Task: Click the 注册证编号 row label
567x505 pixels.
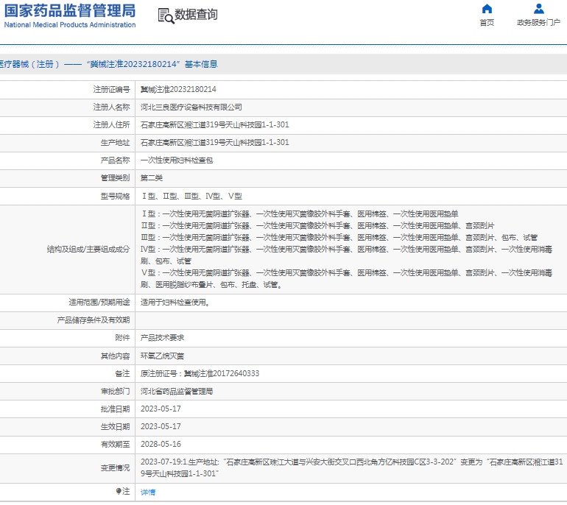Action: pyautogui.click(x=111, y=89)
